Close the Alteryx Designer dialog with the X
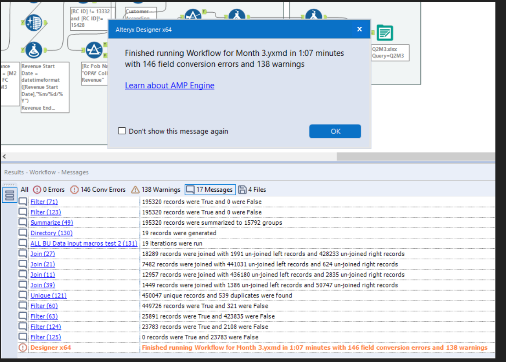This screenshot has height=362, width=506. 359,29
